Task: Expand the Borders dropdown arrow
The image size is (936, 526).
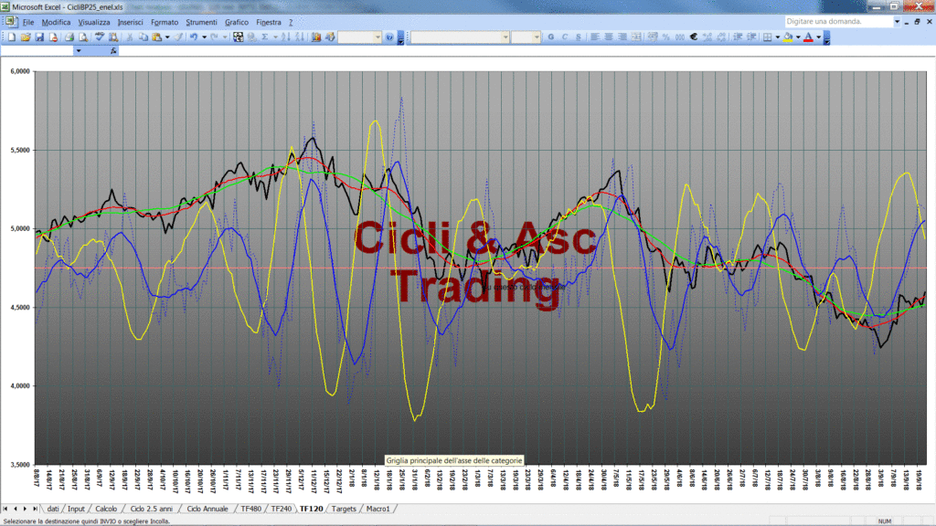Action: (778, 37)
